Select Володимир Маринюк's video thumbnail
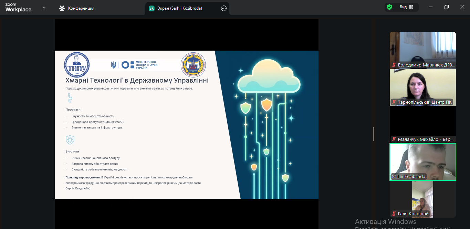 [422, 48]
